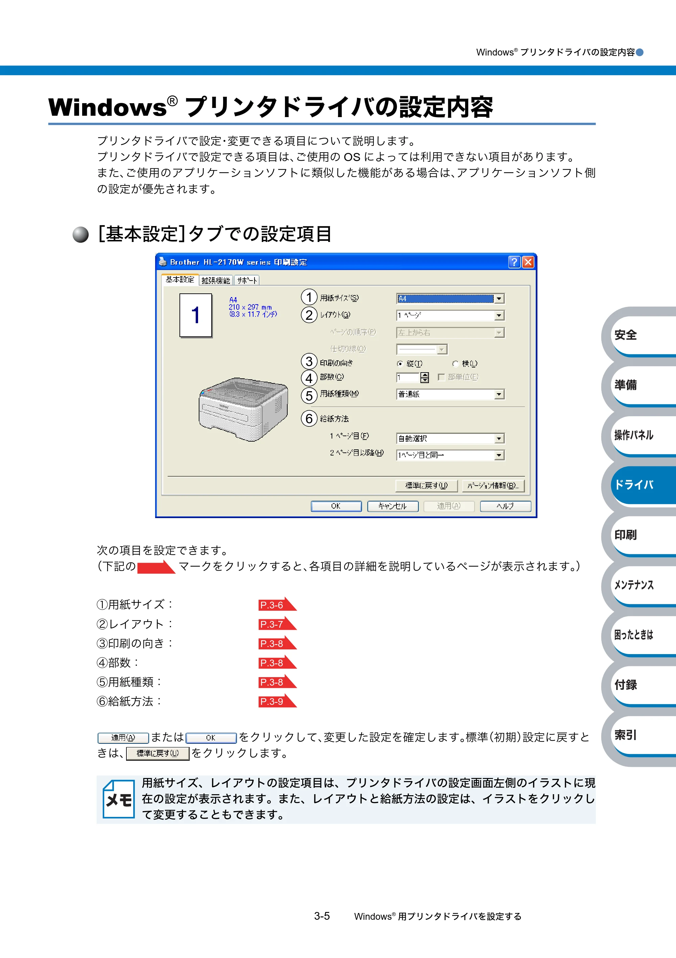Confirm with the dialog OK button

click(x=336, y=506)
